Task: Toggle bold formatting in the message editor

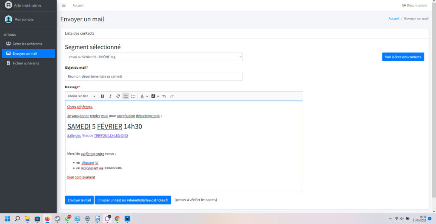Action: (x=103, y=96)
